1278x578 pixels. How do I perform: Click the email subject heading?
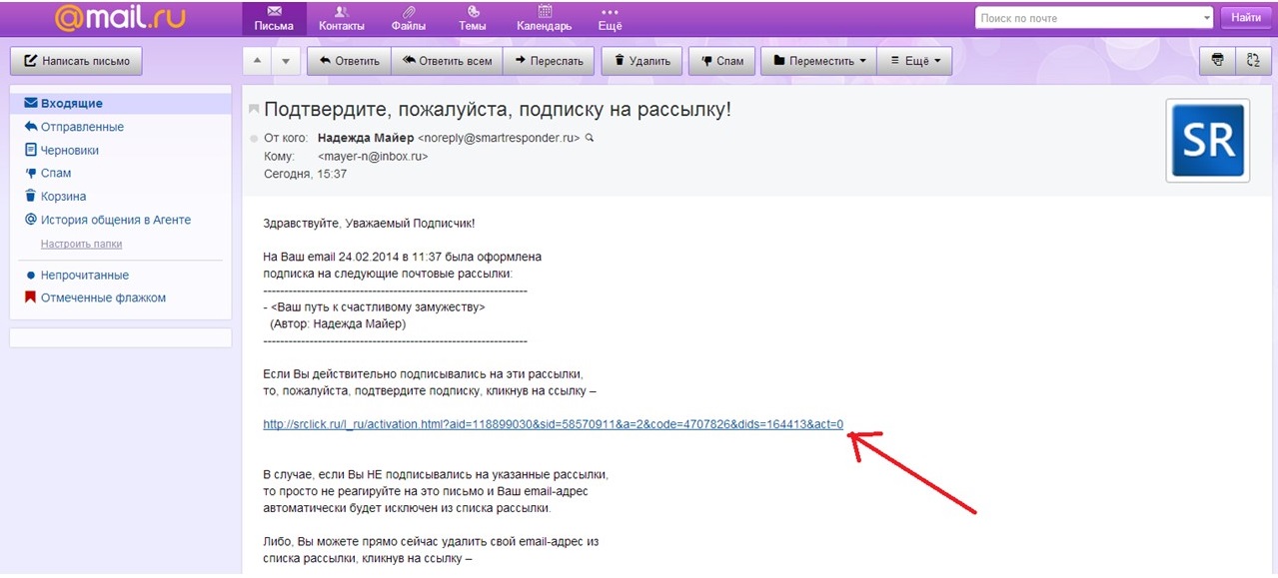(x=498, y=109)
